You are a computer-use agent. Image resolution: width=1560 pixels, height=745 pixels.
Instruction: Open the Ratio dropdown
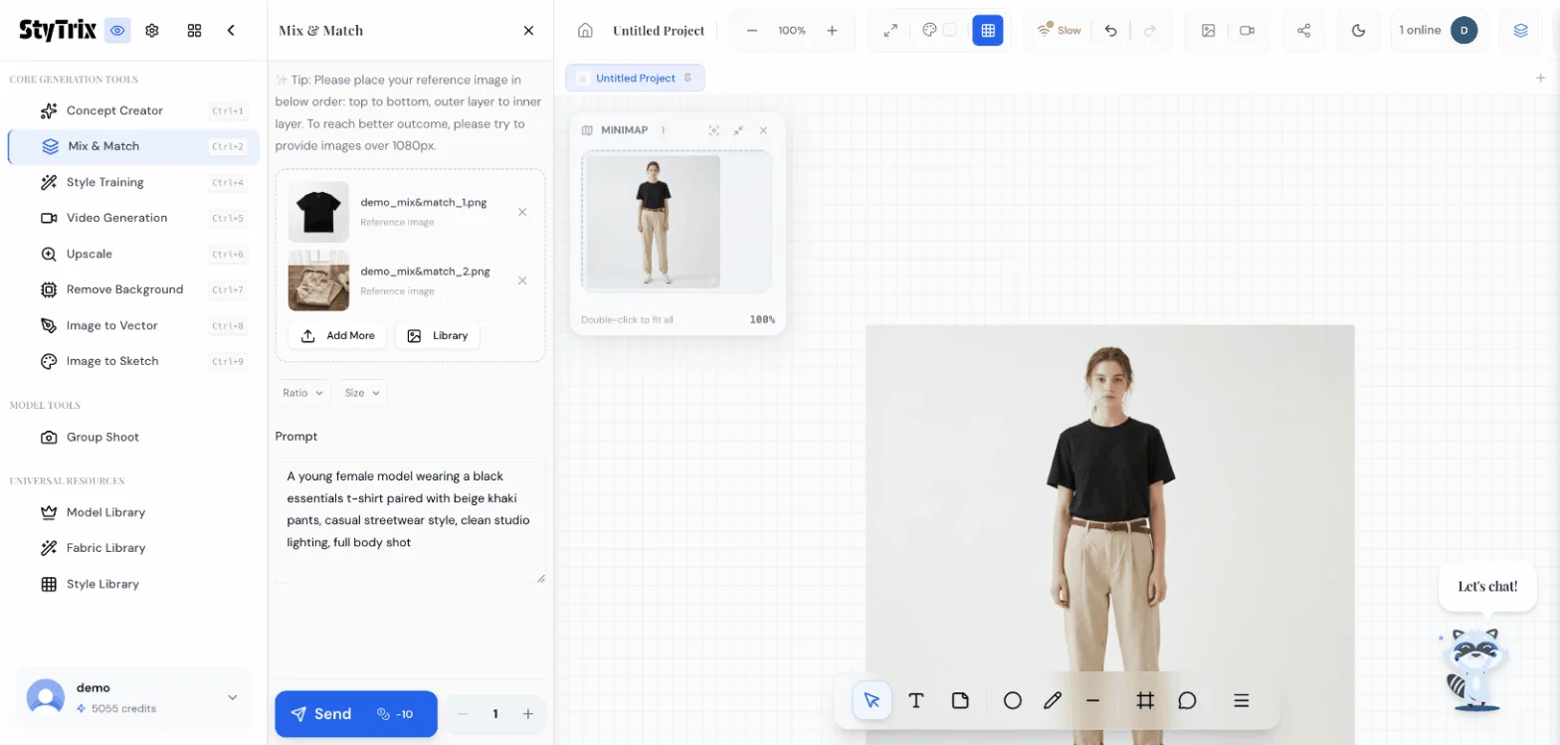click(303, 393)
